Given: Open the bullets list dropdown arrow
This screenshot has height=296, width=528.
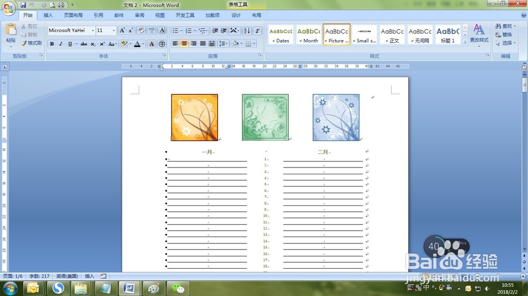Looking at the screenshot, I should pyautogui.click(x=182, y=31).
